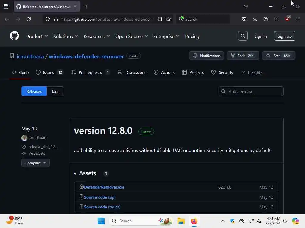The width and height of the screenshot is (305, 228).
Task: Open Windows Start menu button
Action: (x=101, y=221)
